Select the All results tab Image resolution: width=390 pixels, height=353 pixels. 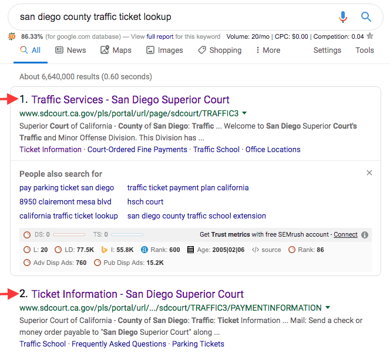click(31, 51)
